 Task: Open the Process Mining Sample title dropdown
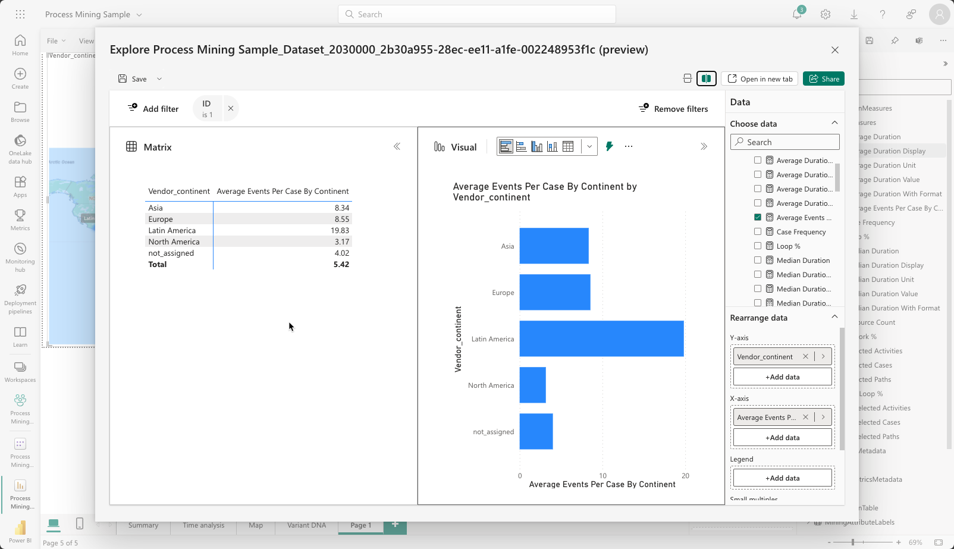(139, 14)
